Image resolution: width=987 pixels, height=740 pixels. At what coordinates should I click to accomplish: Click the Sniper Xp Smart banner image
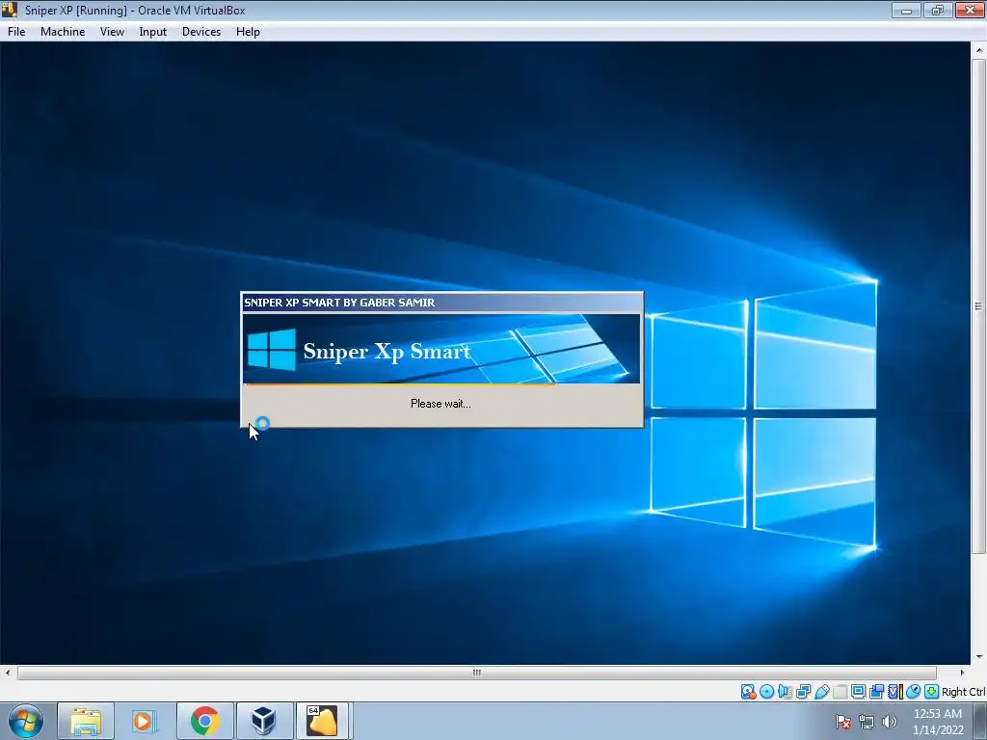(x=441, y=348)
